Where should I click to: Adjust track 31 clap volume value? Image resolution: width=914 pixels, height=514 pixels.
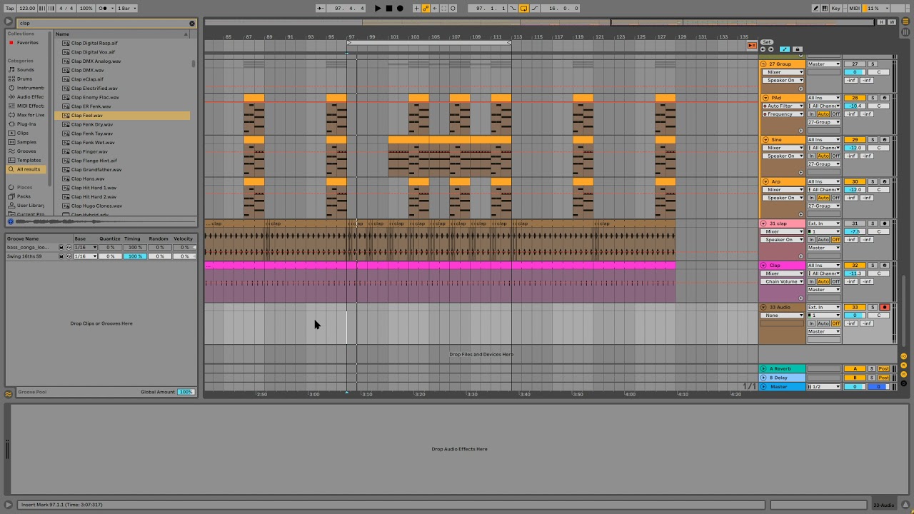click(855, 232)
